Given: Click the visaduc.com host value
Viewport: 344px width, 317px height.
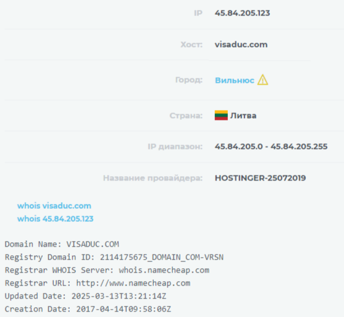Looking at the screenshot, I should 241,44.
